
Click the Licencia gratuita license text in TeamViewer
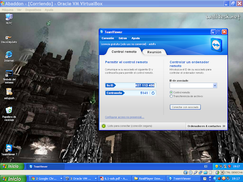128,44
